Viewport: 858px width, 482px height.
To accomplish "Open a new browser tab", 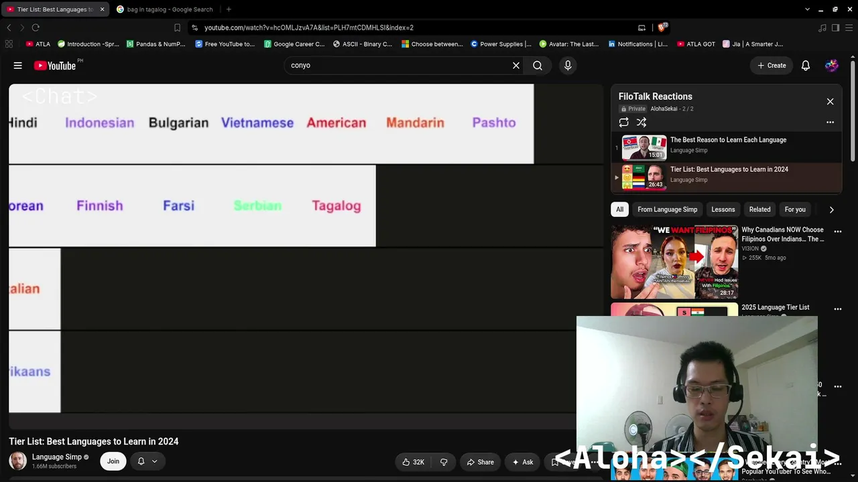I will (x=229, y=9).
